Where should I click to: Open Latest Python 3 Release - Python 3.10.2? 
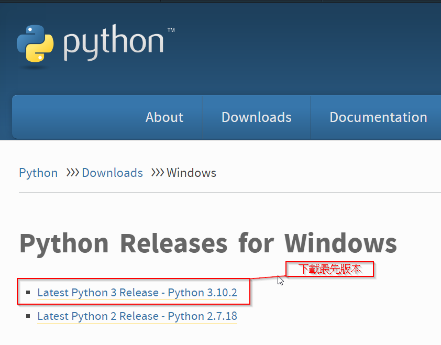(137, 293)
